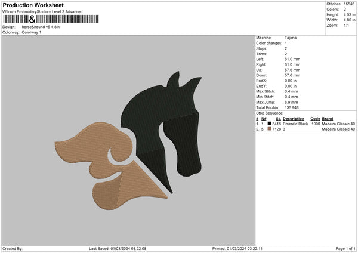Click the Machine value 'Tajima'
This screenshot has height=253, width=358.
tap(291, 38)
